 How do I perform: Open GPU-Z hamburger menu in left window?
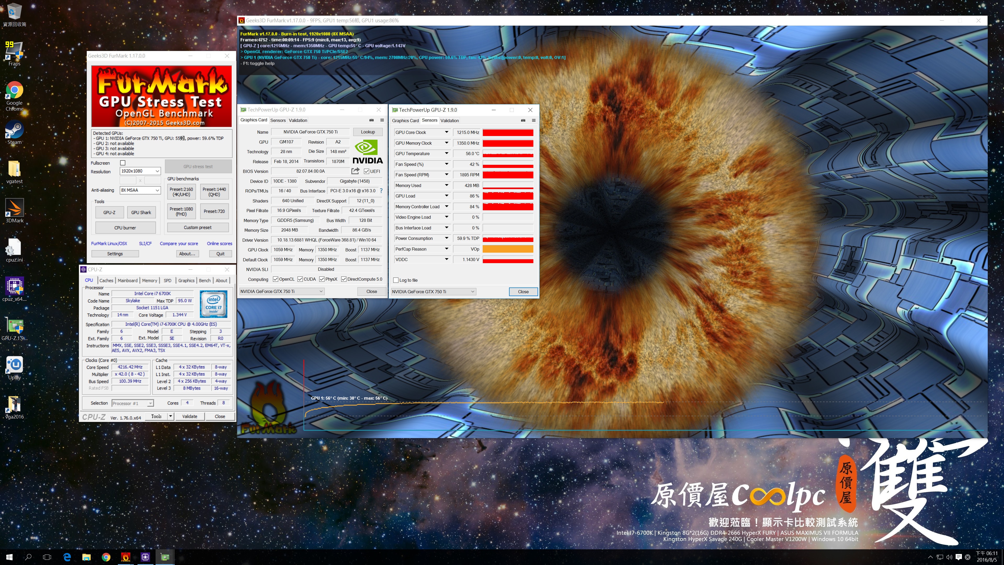382,120
